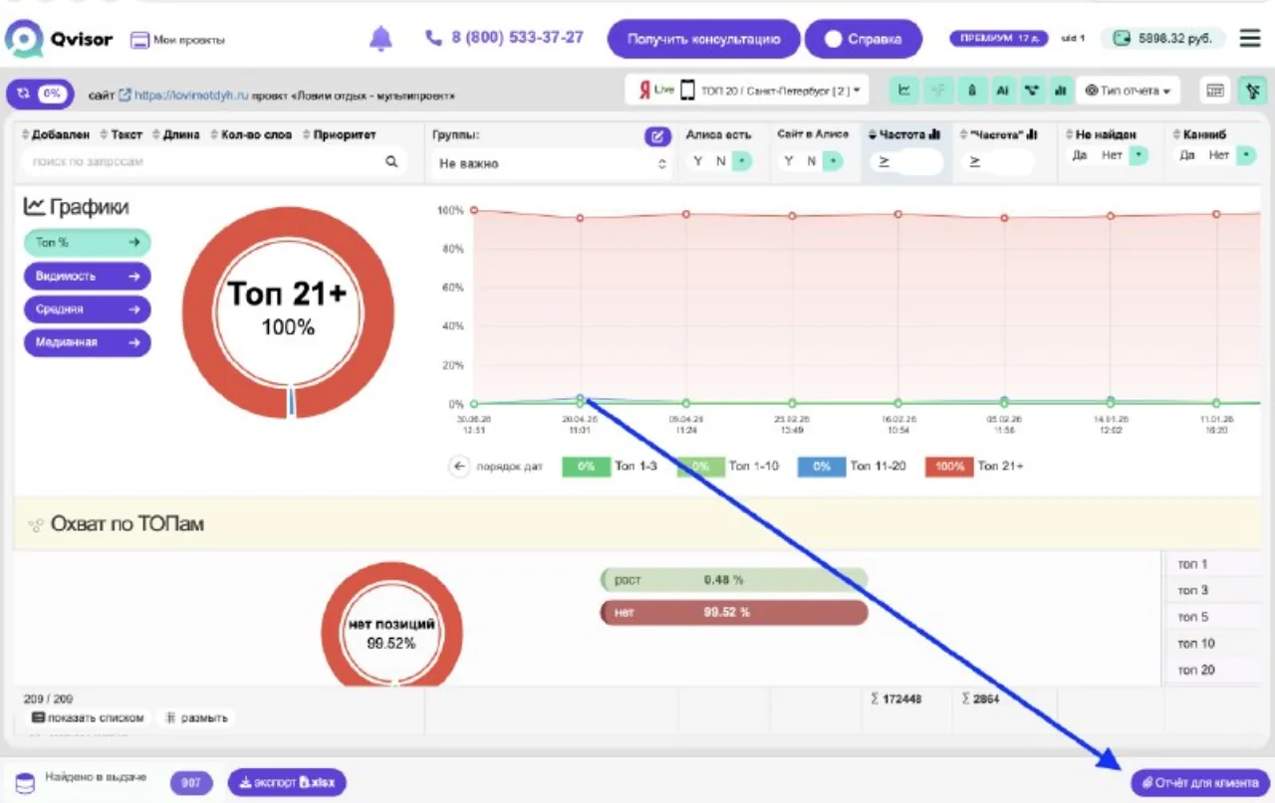Click the wallet balance 5898.32 руб.

click(1162, 39)
